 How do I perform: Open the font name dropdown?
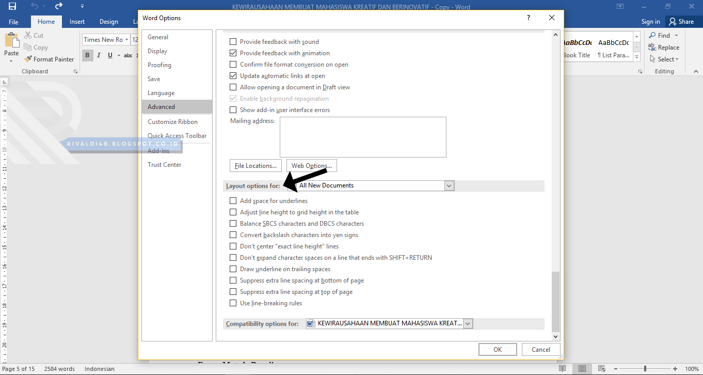[x=127, y=39]
